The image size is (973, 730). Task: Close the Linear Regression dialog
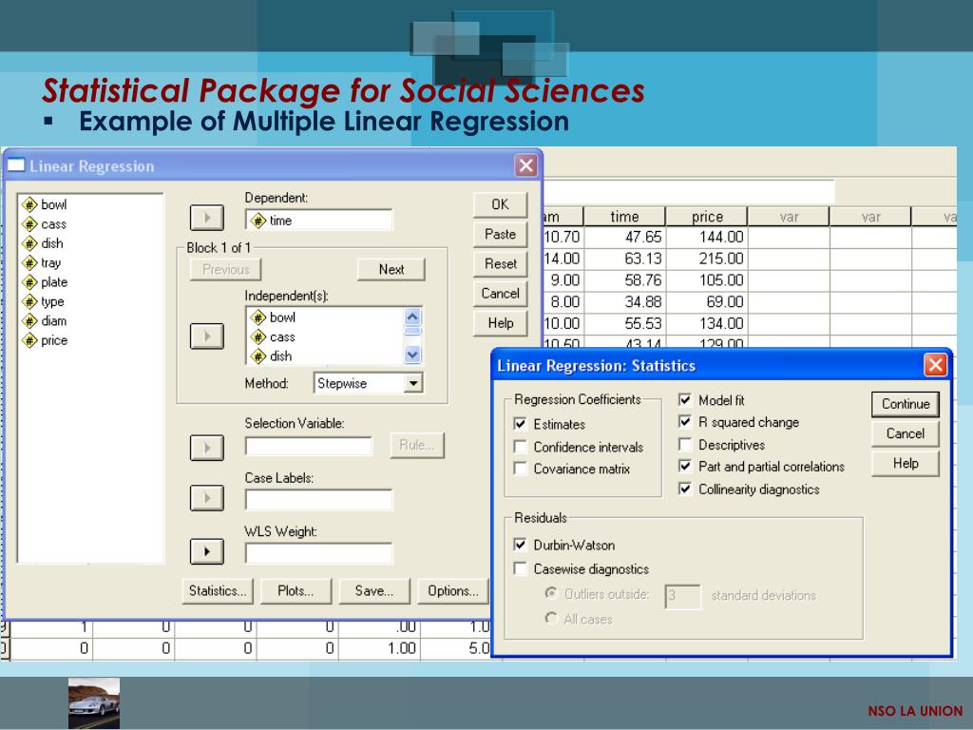pyautogui.click(x=526, y=165)
